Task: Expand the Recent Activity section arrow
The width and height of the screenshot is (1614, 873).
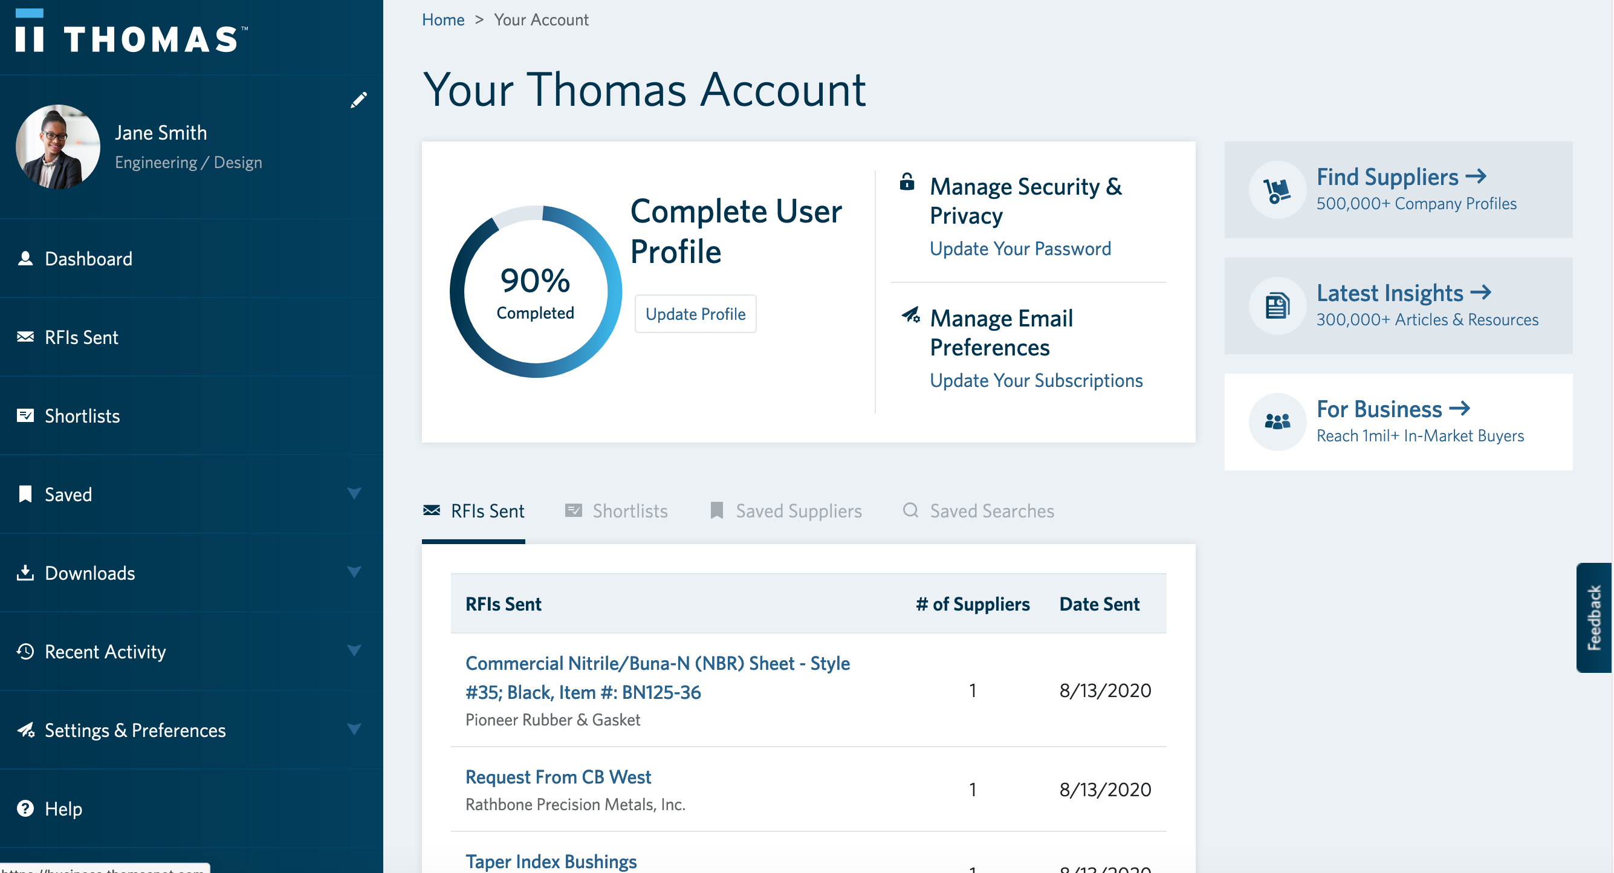Action: point(354,651)
